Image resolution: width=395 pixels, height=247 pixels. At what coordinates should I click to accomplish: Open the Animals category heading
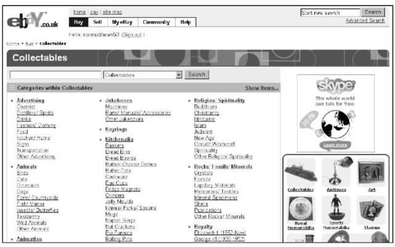coord(27,167)
